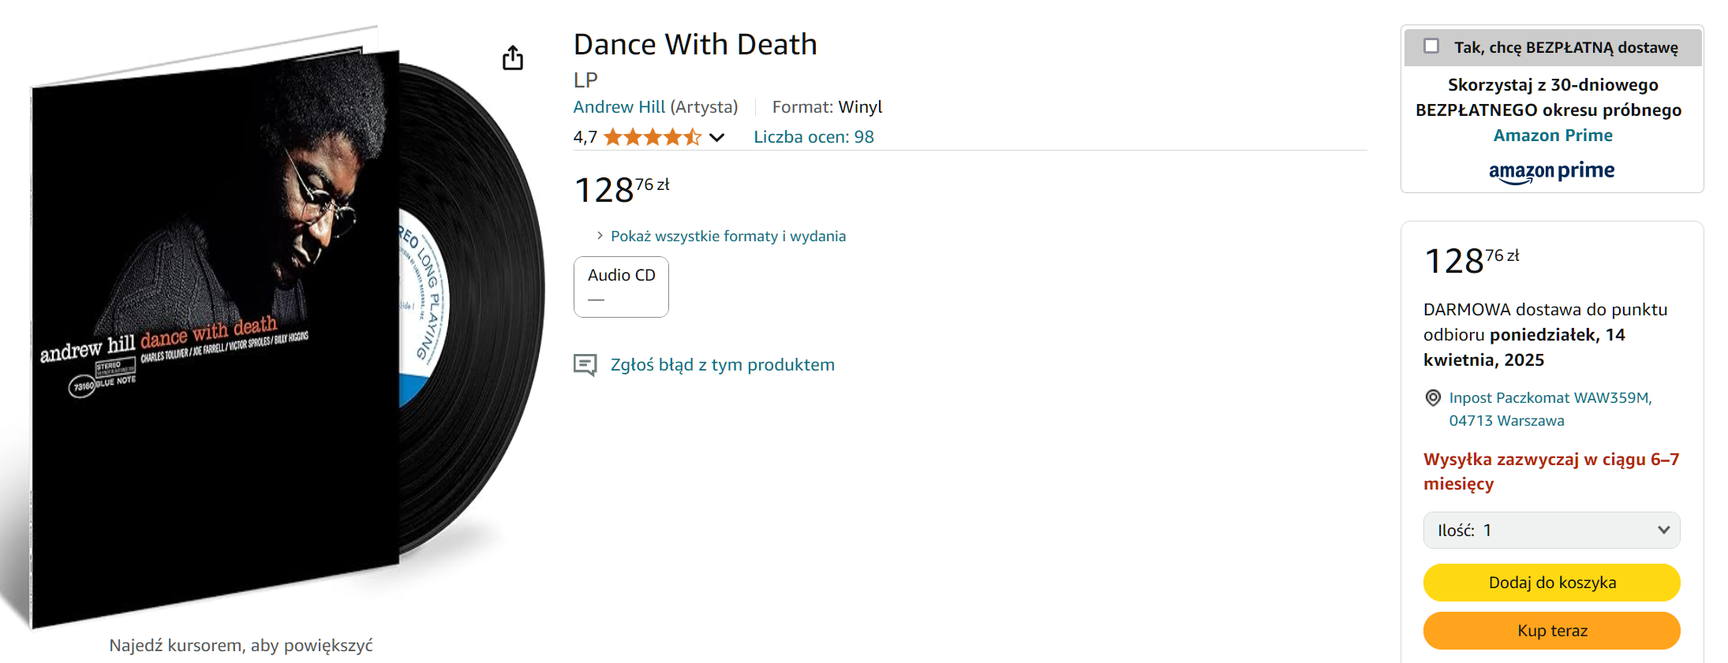The image size is (1728, 663).
Task: Check the free delivery checkbox
Action: [1431, 47]
